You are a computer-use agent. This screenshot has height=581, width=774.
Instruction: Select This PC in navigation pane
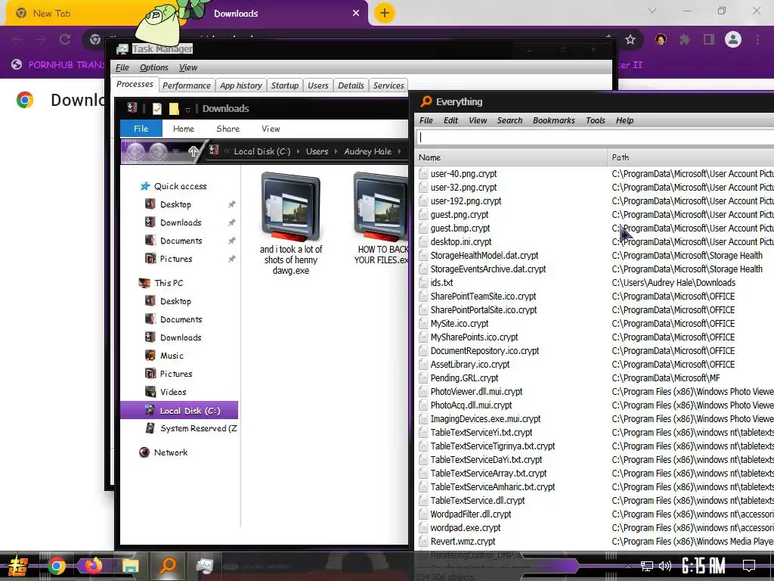click(x=169, y=283)
